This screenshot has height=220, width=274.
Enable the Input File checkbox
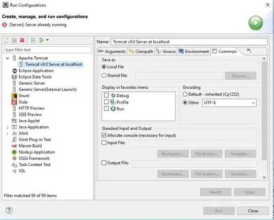pos(104,142)
